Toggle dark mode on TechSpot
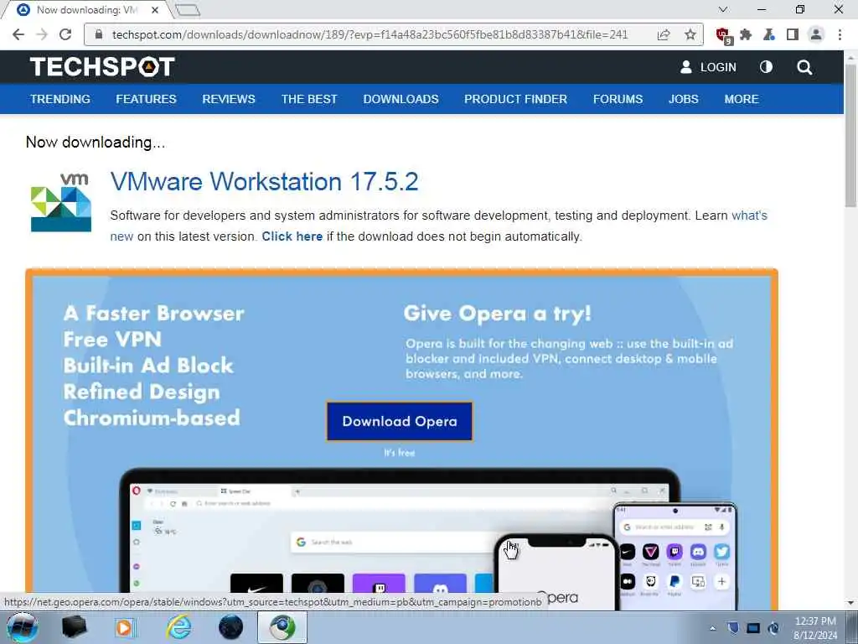This screenshot has height=644, width=858. [x=766, y=67]
